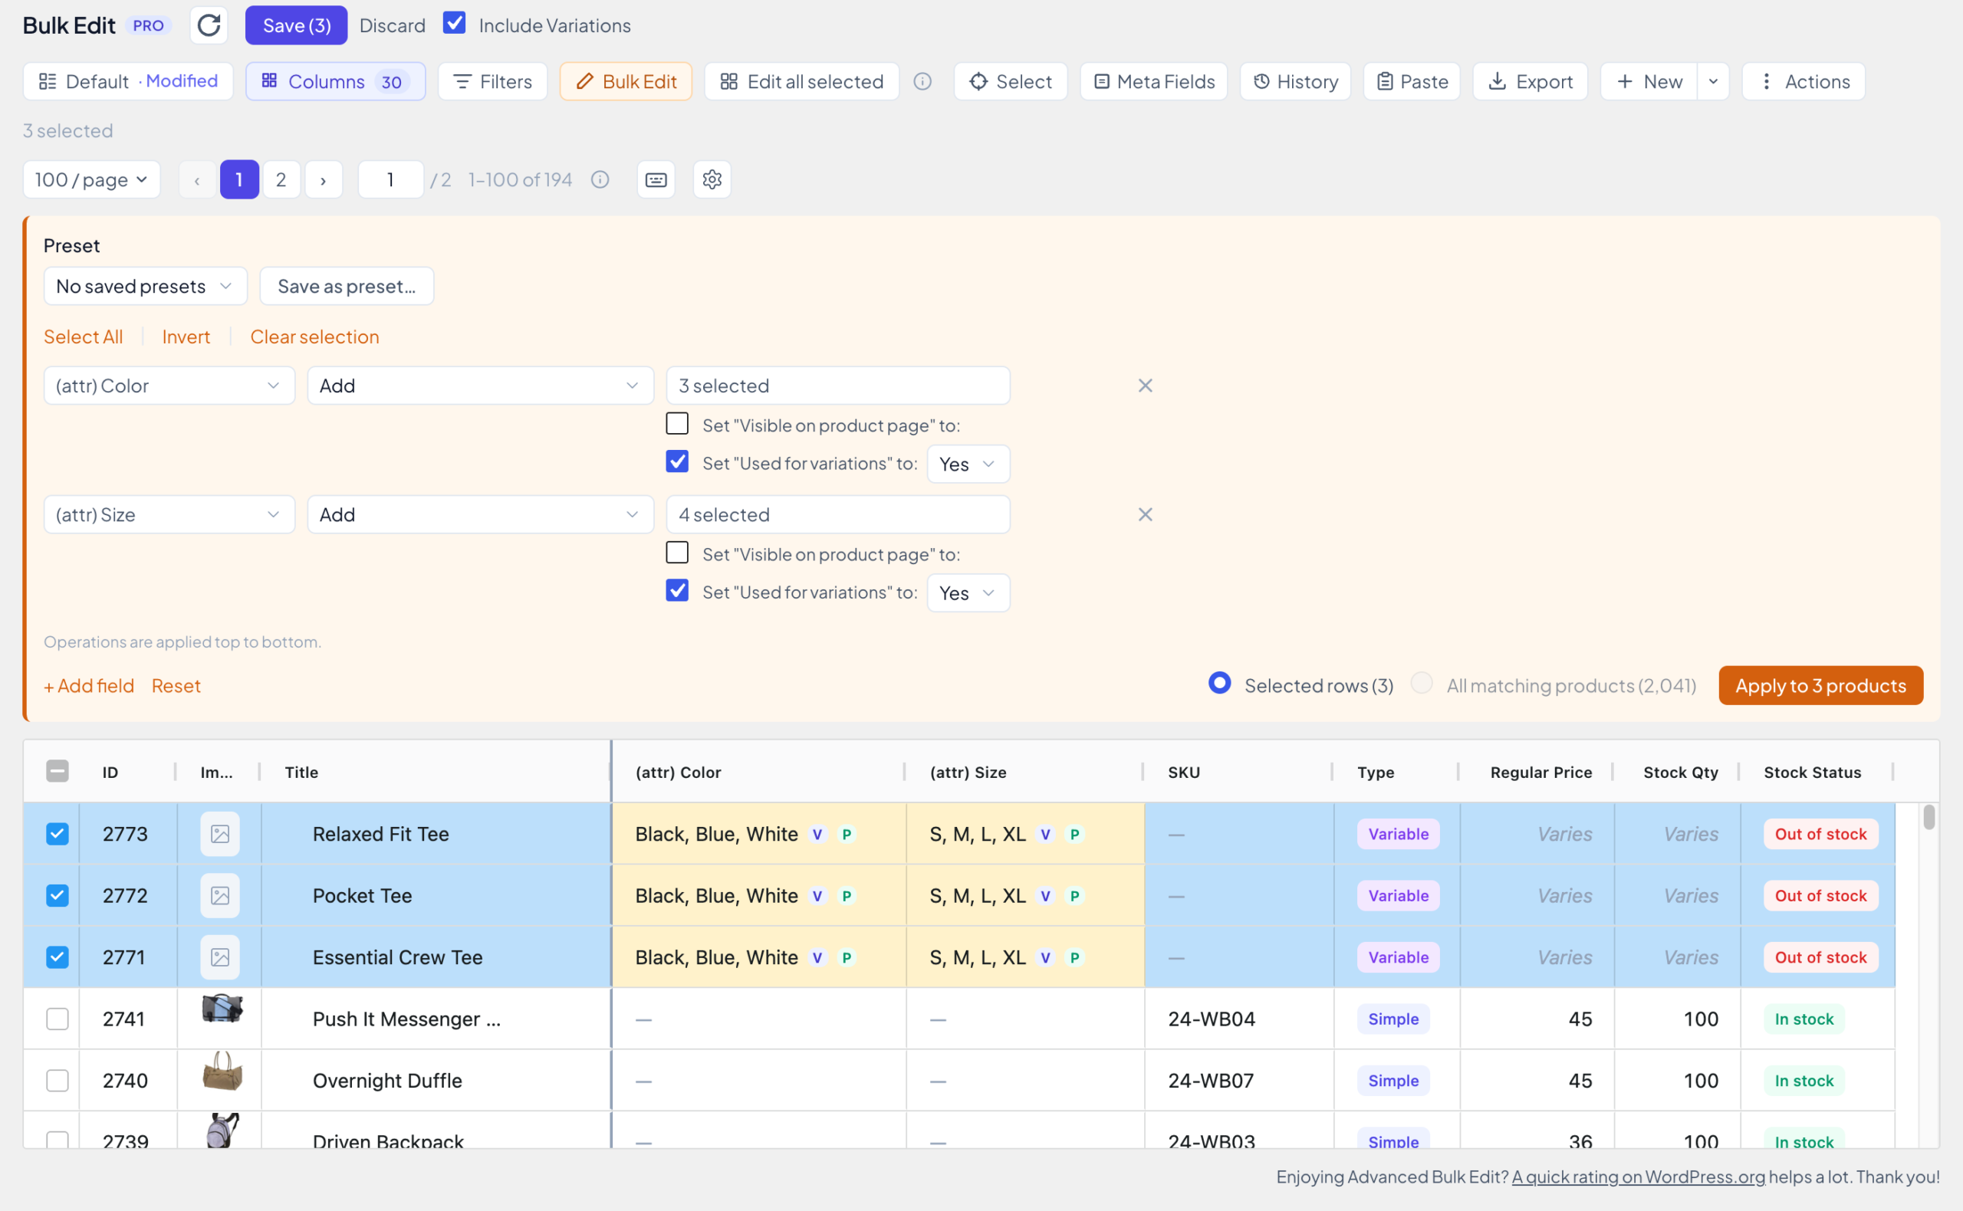Remove the (attr) Color operation row

[1145, 386]
